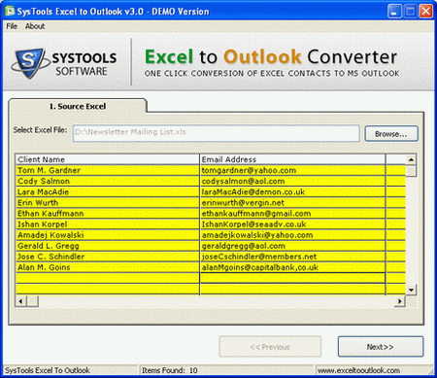Select the Tom M. Gardner row
This screenshot has height=378, width=437.
coord(211,170)
